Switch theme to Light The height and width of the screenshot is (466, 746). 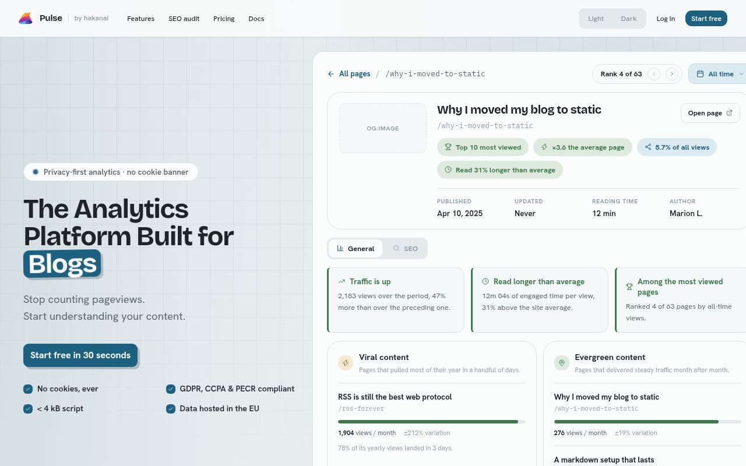[x=596, y=19]
